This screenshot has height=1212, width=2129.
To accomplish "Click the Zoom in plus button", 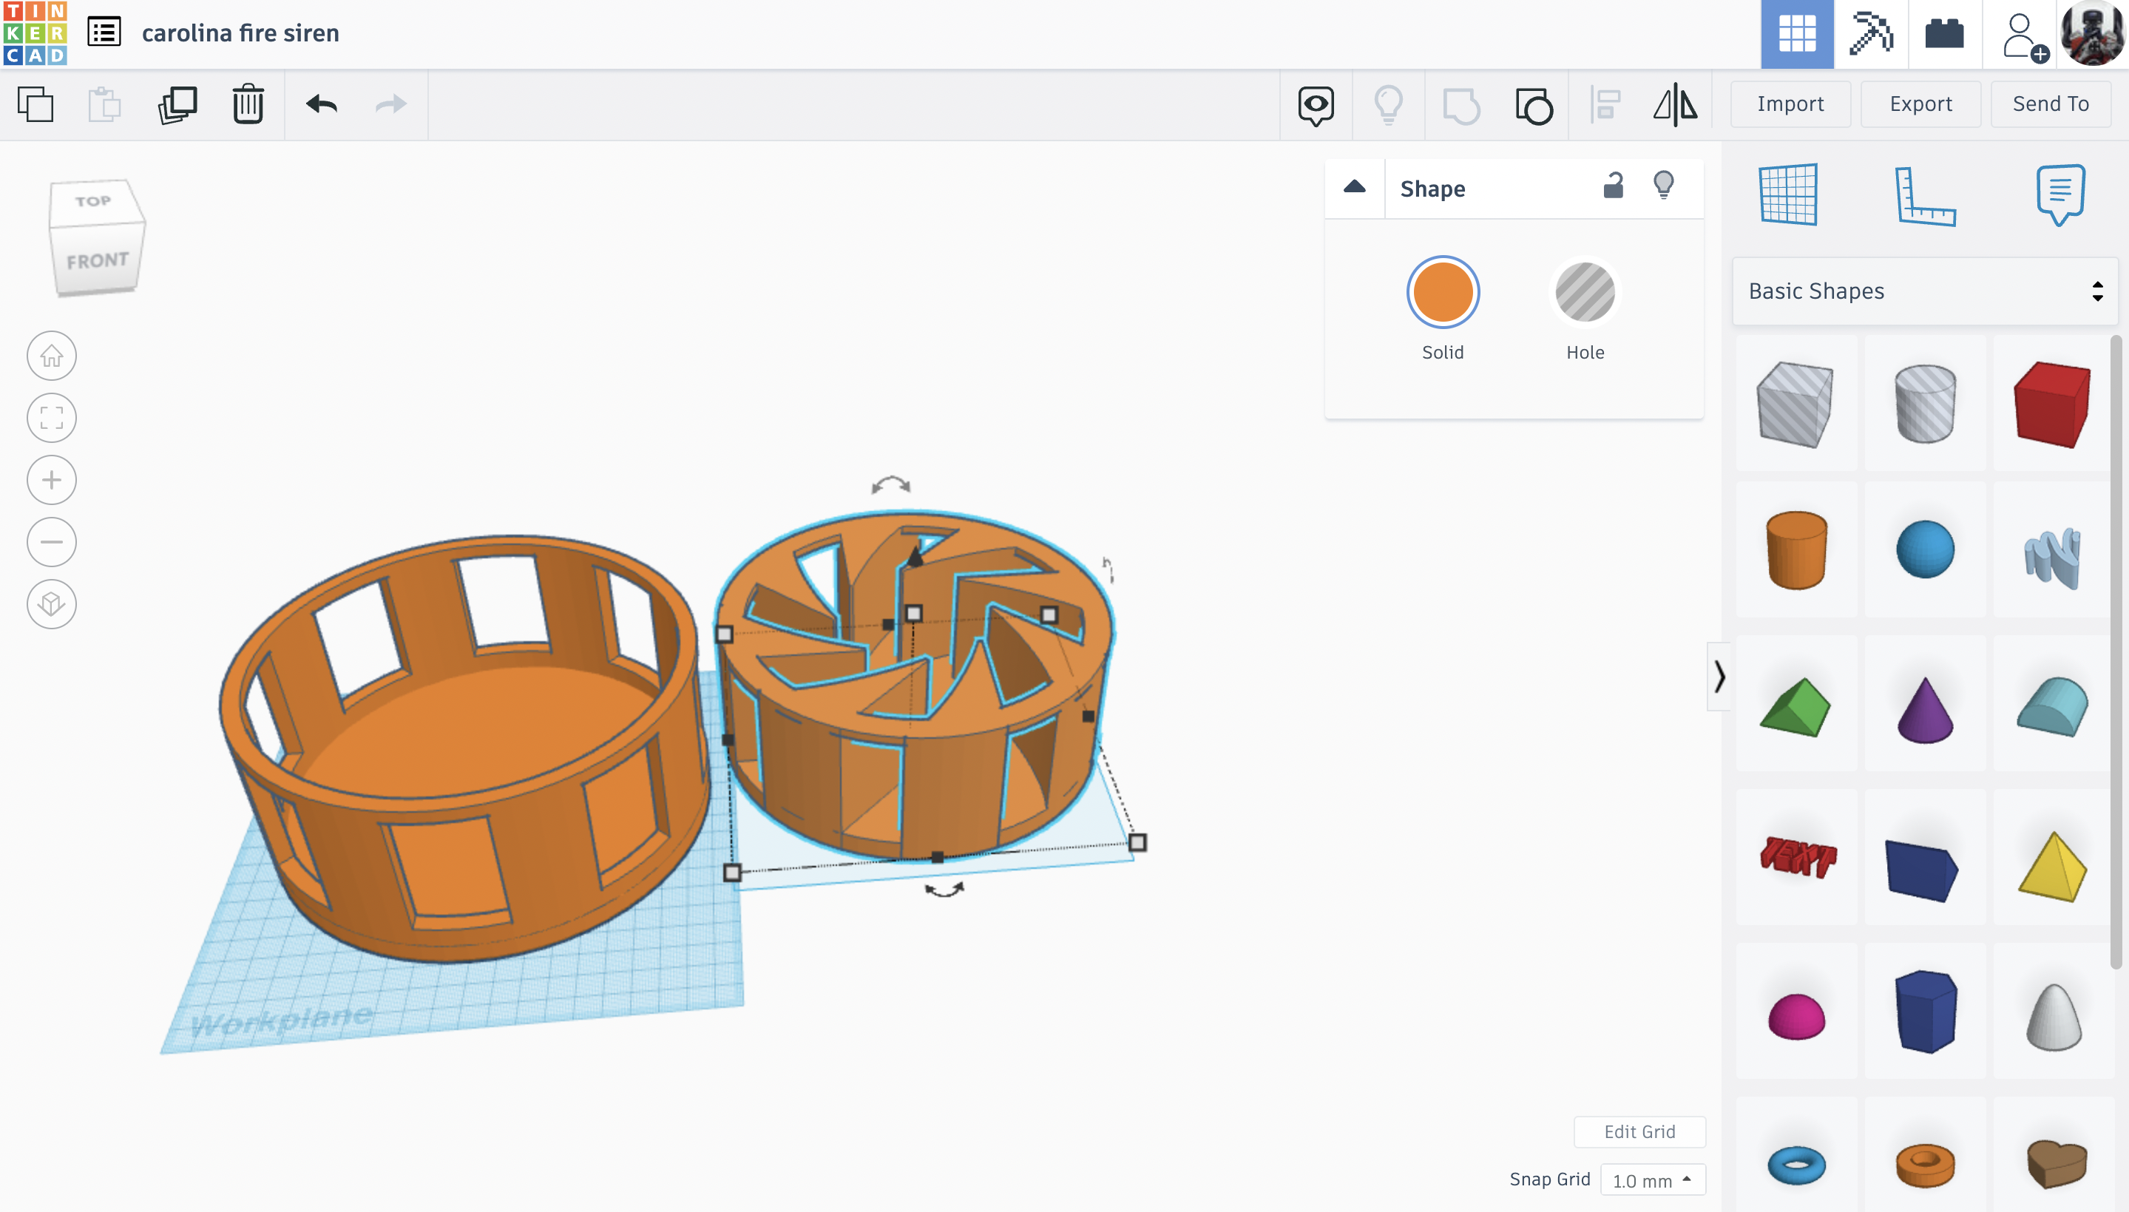I will pos(52,481).
